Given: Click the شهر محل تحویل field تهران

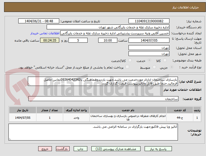Looking at the screenshot, I should (149, 54).
